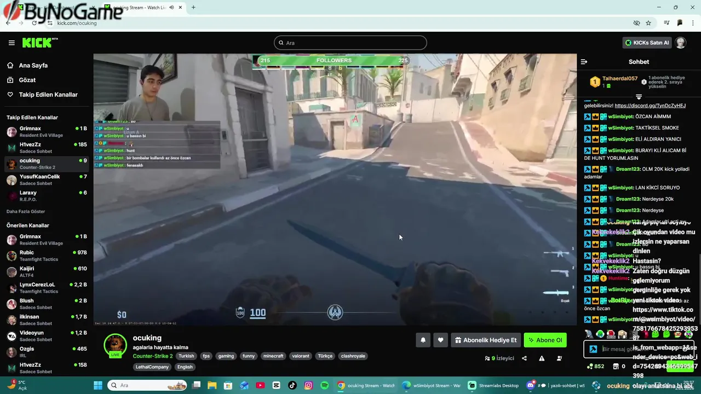Open Grimnax channel under Takip Edilen Kanallar
The image size is (701, 394).
pyautogui.click(x=47, y=131)
